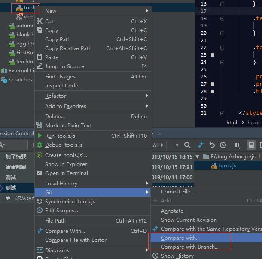Click the Mark as Plain Text icon
262x259 pixels.
pyautogui.click(x=39, y=125)
